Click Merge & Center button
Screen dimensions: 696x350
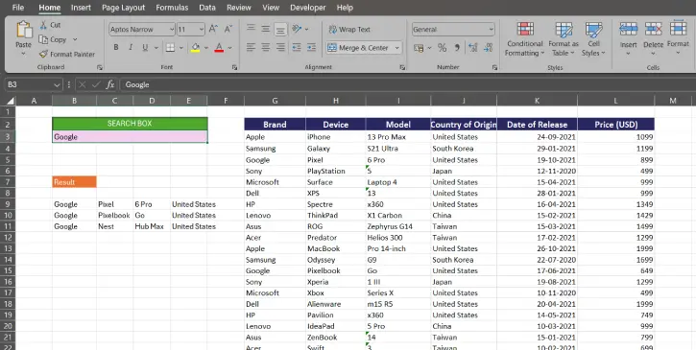359,48
